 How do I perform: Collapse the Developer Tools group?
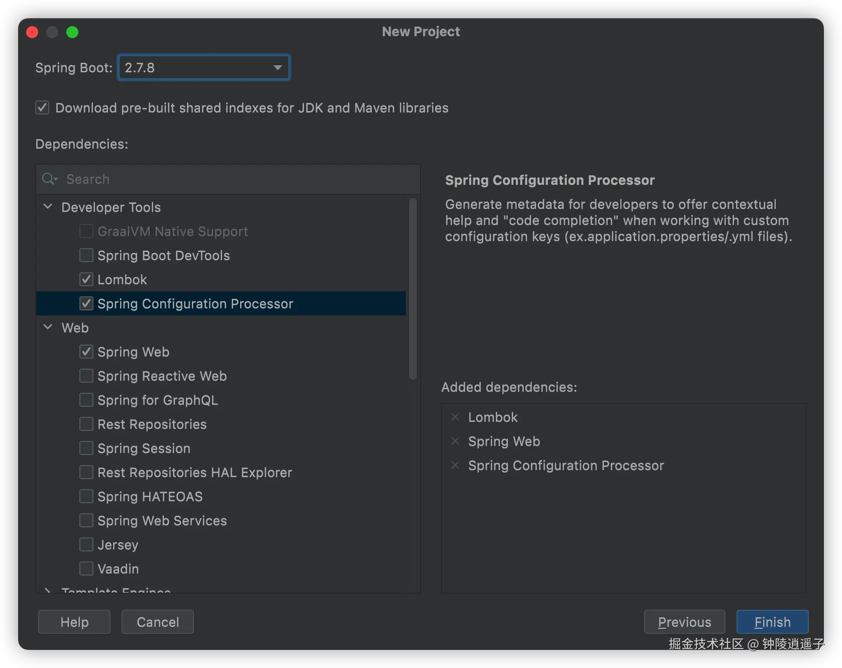click(x=48, y=207)
